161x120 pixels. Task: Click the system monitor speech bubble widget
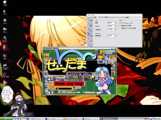pyautogui.click(x=7, y=95)
